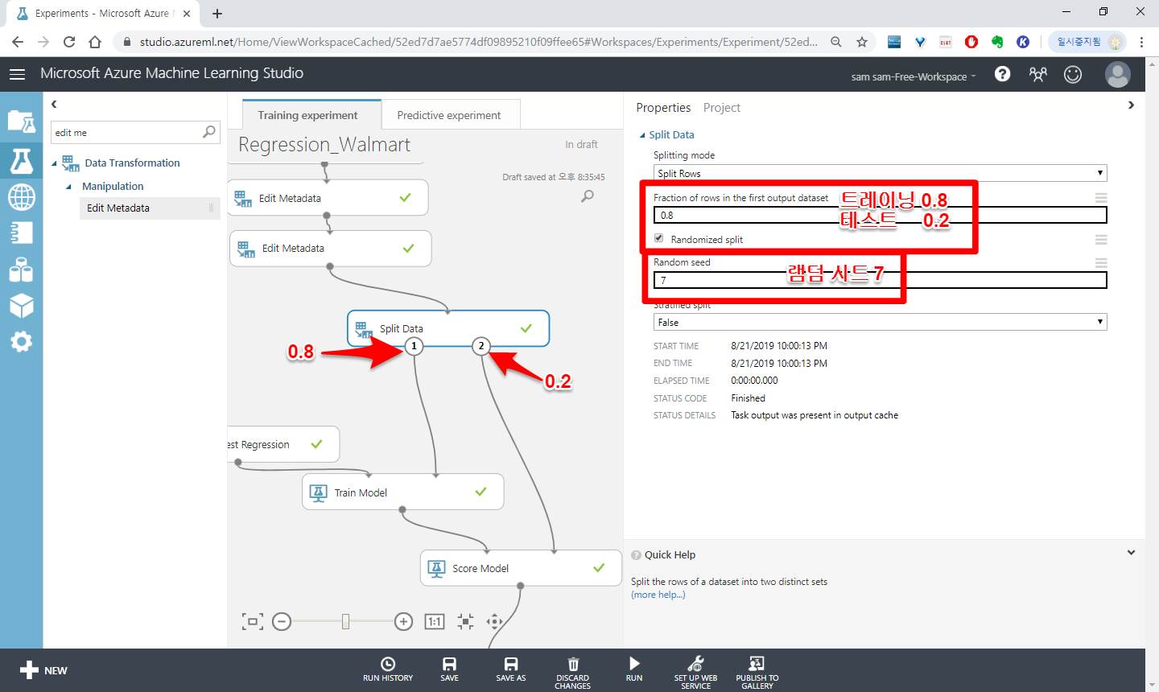Click the zoom to fit icon
The width and height of the screenshot is (1159, 692).
[253, 621]
